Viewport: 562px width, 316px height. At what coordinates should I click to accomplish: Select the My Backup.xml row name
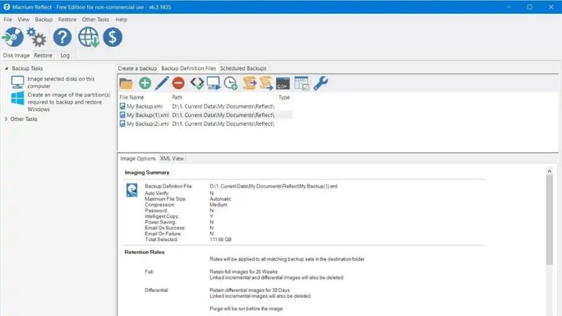pyautogui.click(x=145, y=107)
